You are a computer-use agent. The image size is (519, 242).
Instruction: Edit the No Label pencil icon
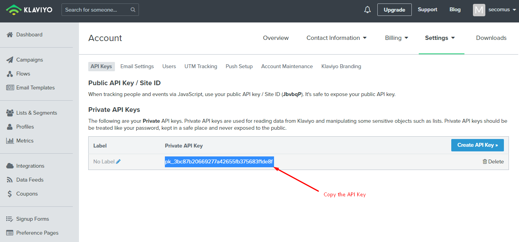(118, 161)
